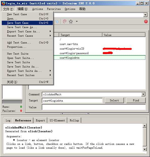Screen dimensions: 150x157
Task: Click the panel splitter grip handle
Action: (x=75, y=114)
